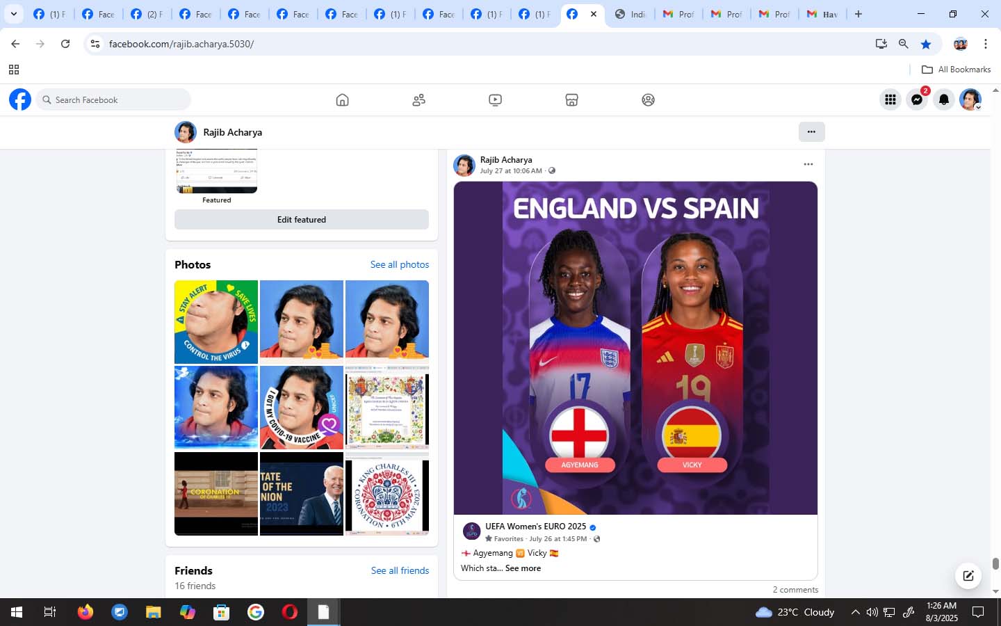
Task: Open Marketplace icon in navigation
Action: point(571,100)
